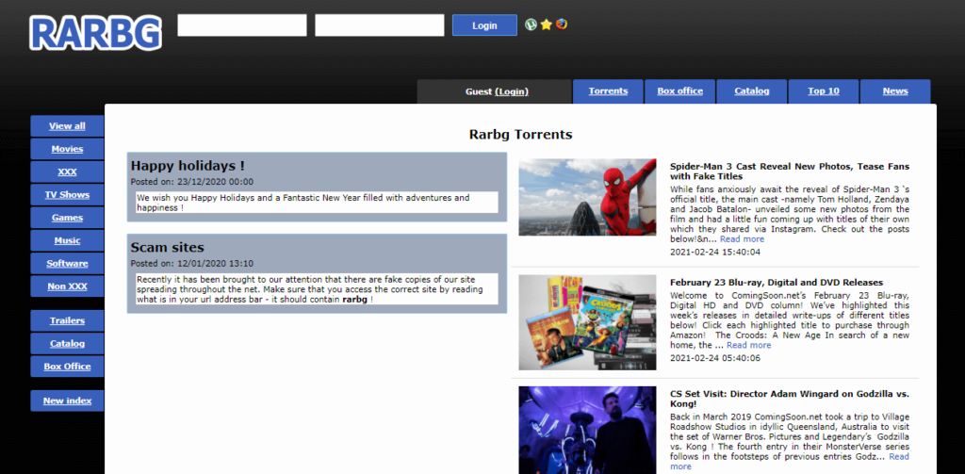Select Music category in sidebar
965x474 pixels.
67,240
